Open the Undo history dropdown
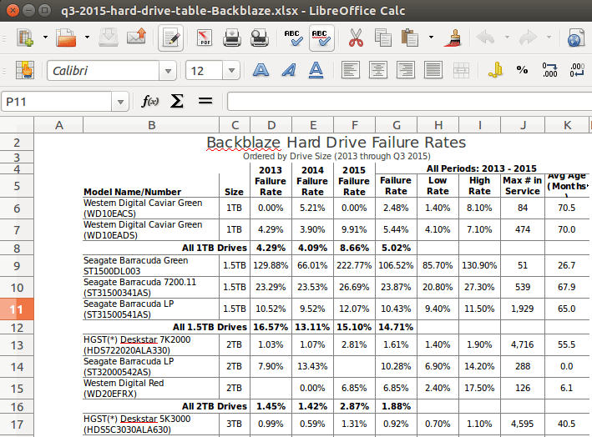Viewport: 592px width, 437px height. point(507,37)
